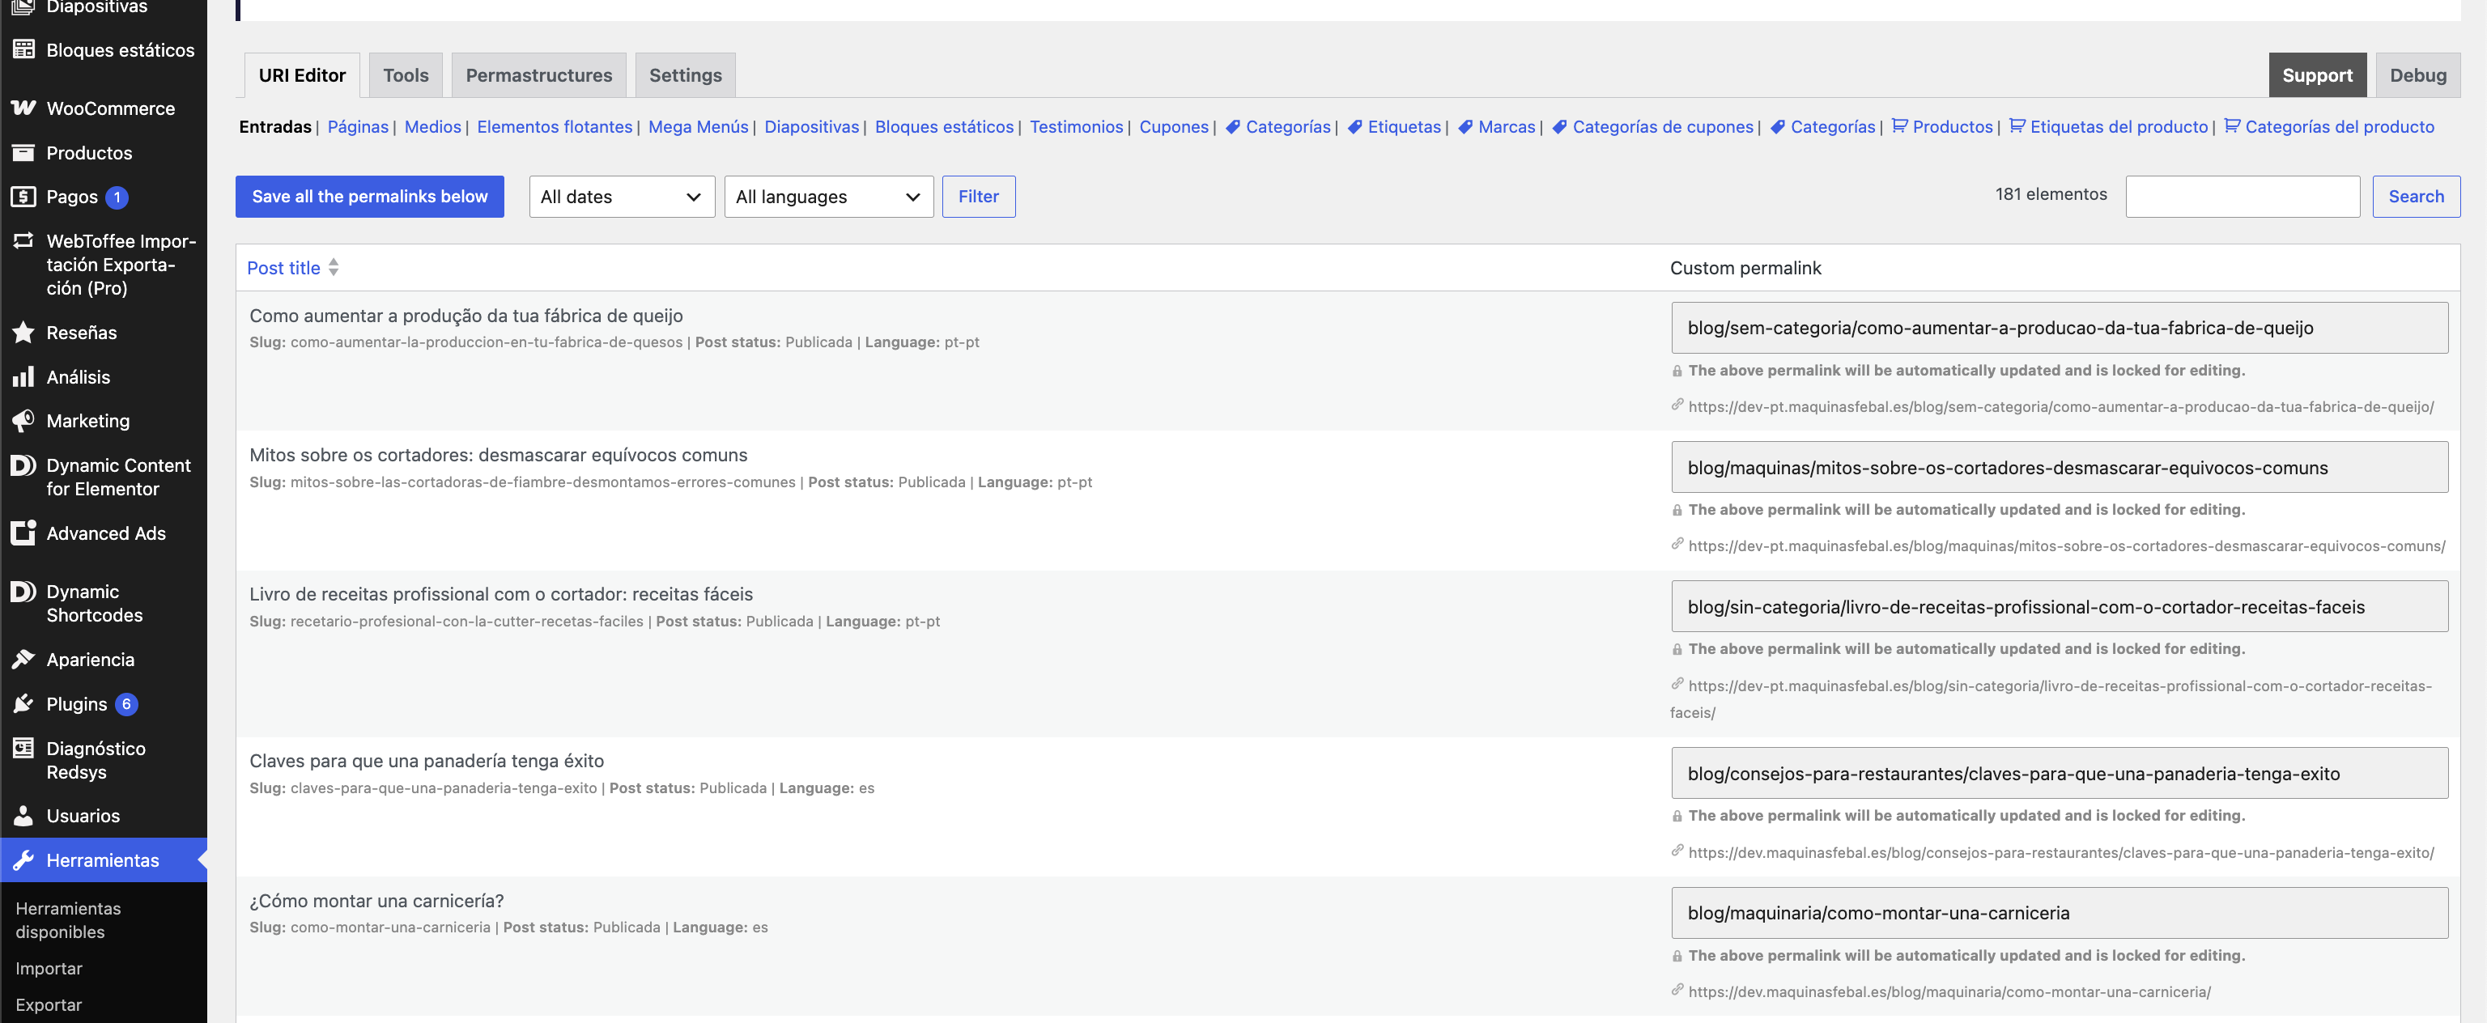Click the tag icon beside Marcas
The width and height of the screenshot is (2487, 1023).
(1465, 127)
